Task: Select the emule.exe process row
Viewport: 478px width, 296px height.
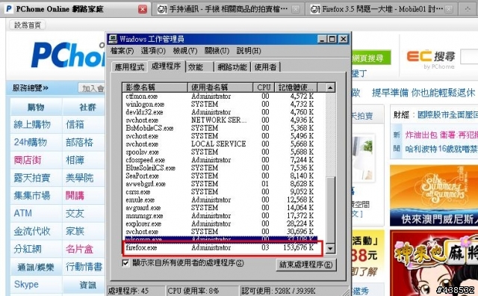Action: pos(220,200)
